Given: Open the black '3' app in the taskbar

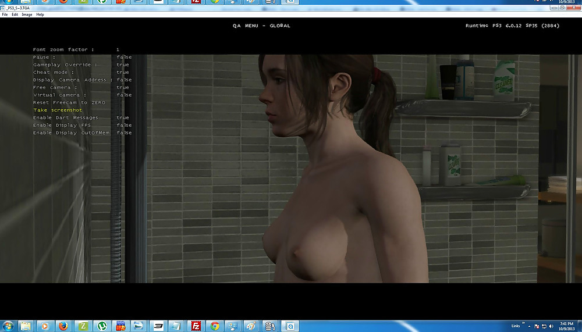Looking at the screenshot, I should pos(158,326).
